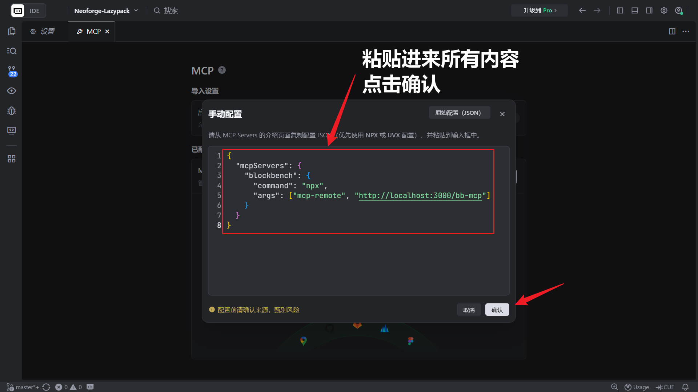The height and width of the screenshot is (392, 698).
Task: Click the CUE status bar item
Action: [665, 387]
